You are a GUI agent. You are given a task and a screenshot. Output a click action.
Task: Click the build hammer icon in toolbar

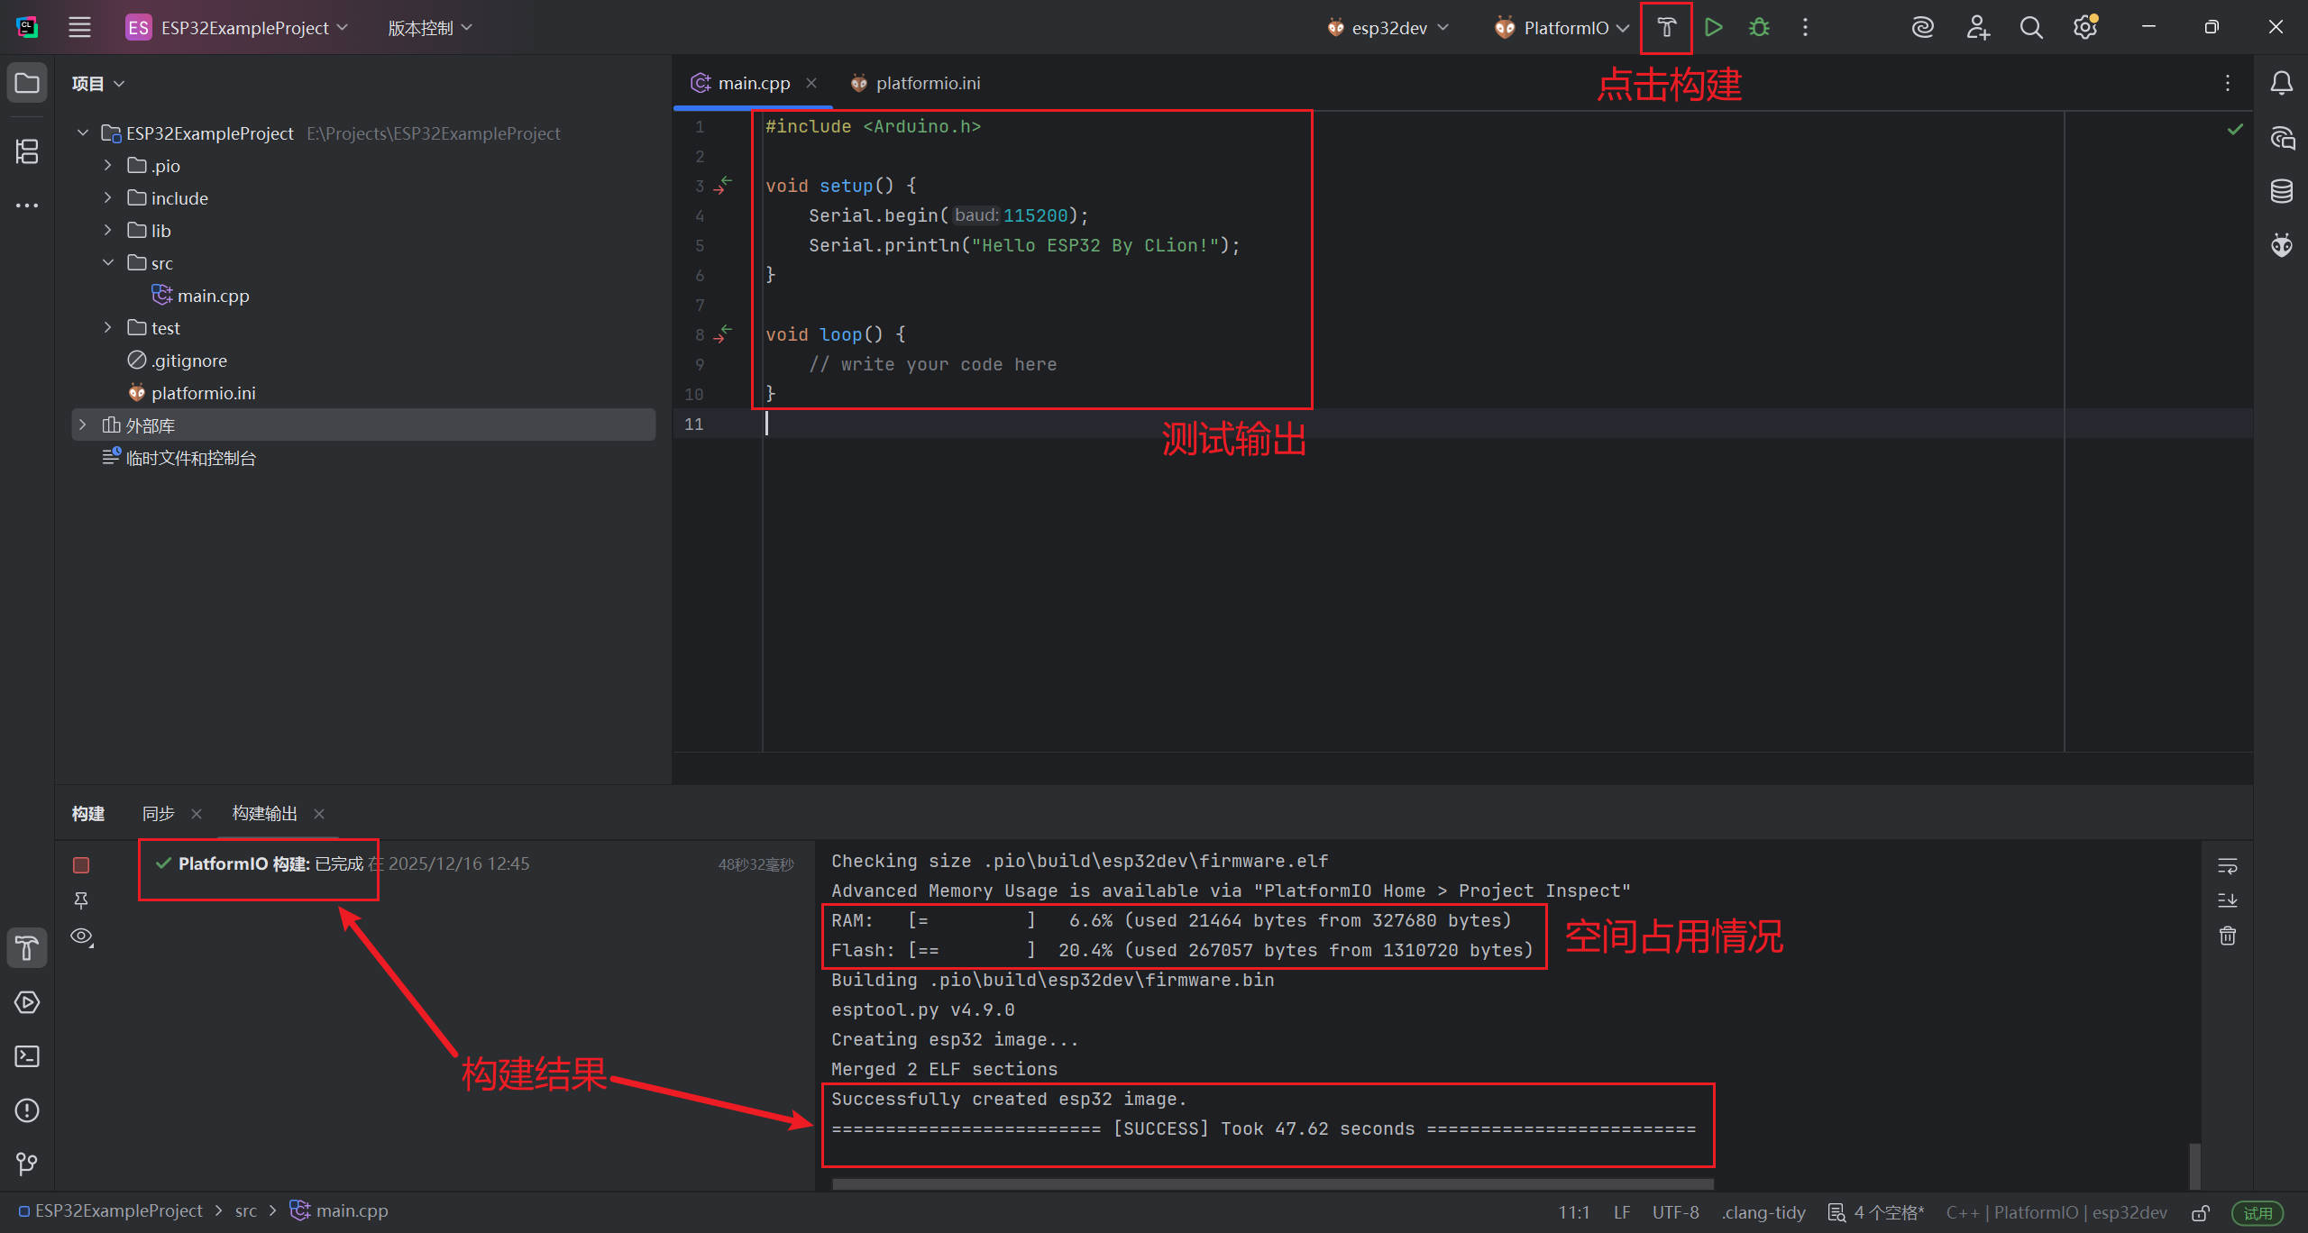pos(1665,28)
